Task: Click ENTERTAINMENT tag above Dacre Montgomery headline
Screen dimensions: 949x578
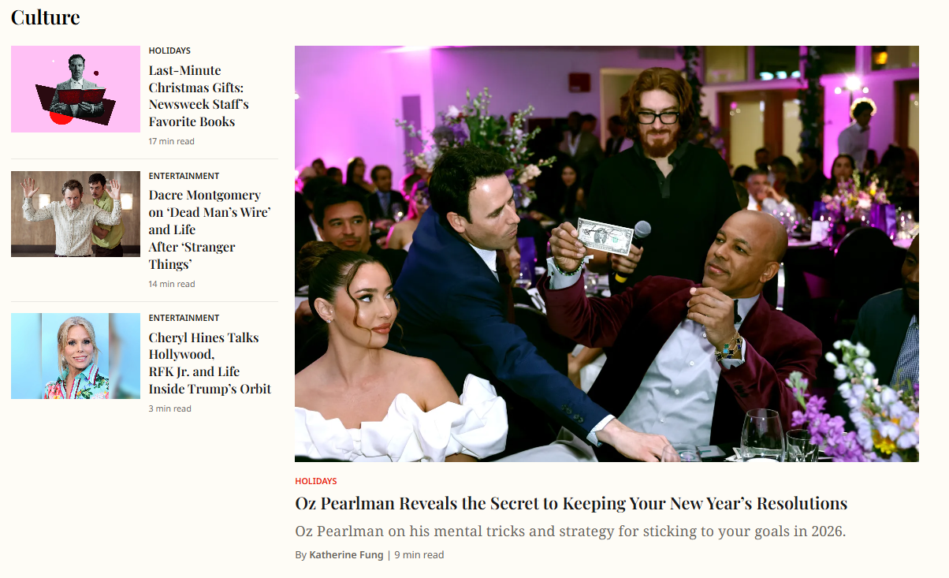Action: [184, 176]
